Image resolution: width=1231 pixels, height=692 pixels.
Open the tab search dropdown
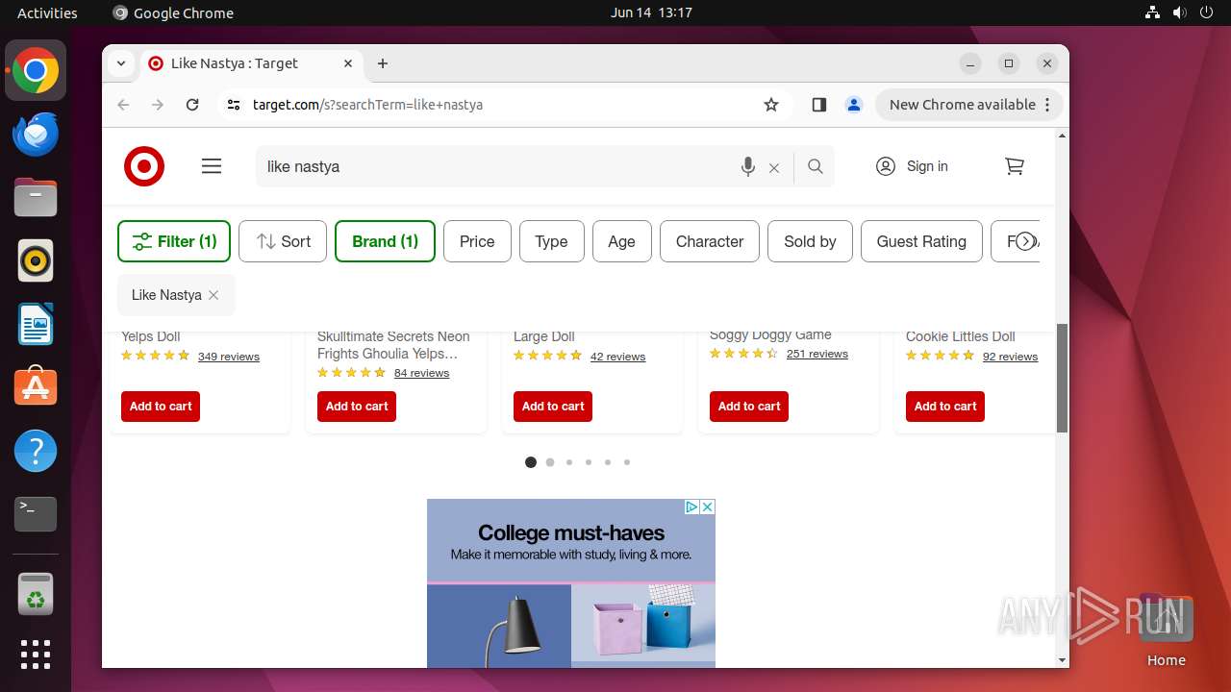click(121, 63)
